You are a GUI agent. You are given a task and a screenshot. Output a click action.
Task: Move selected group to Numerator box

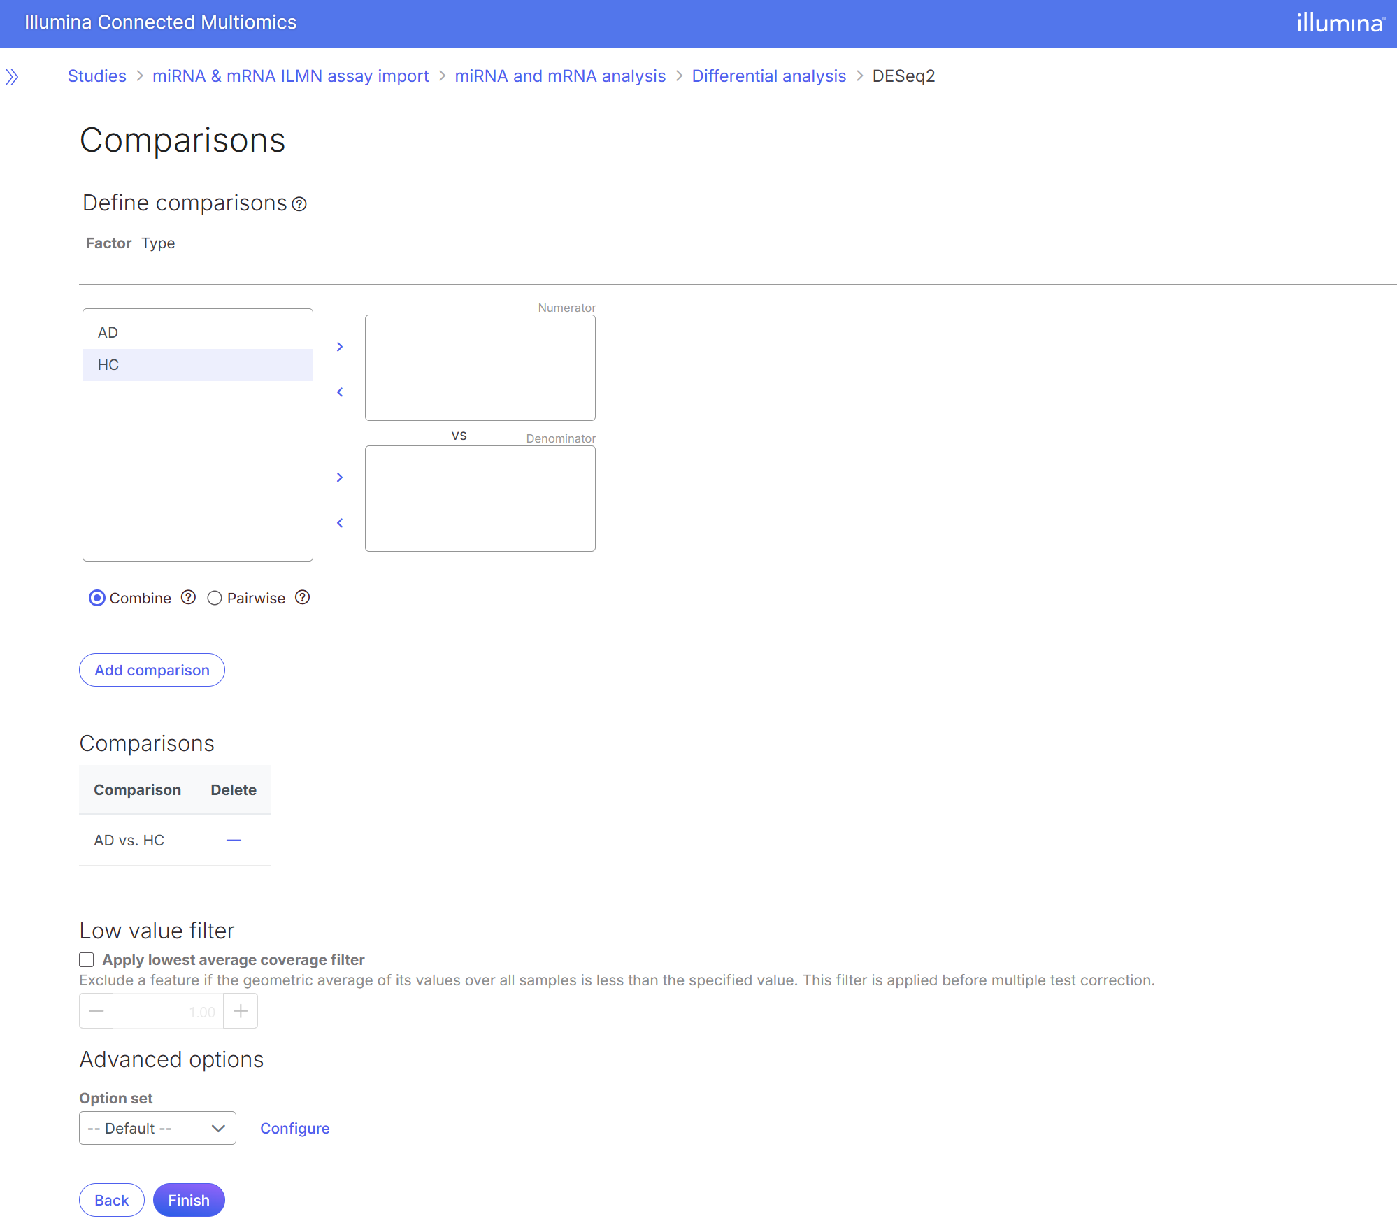point(340,347)
